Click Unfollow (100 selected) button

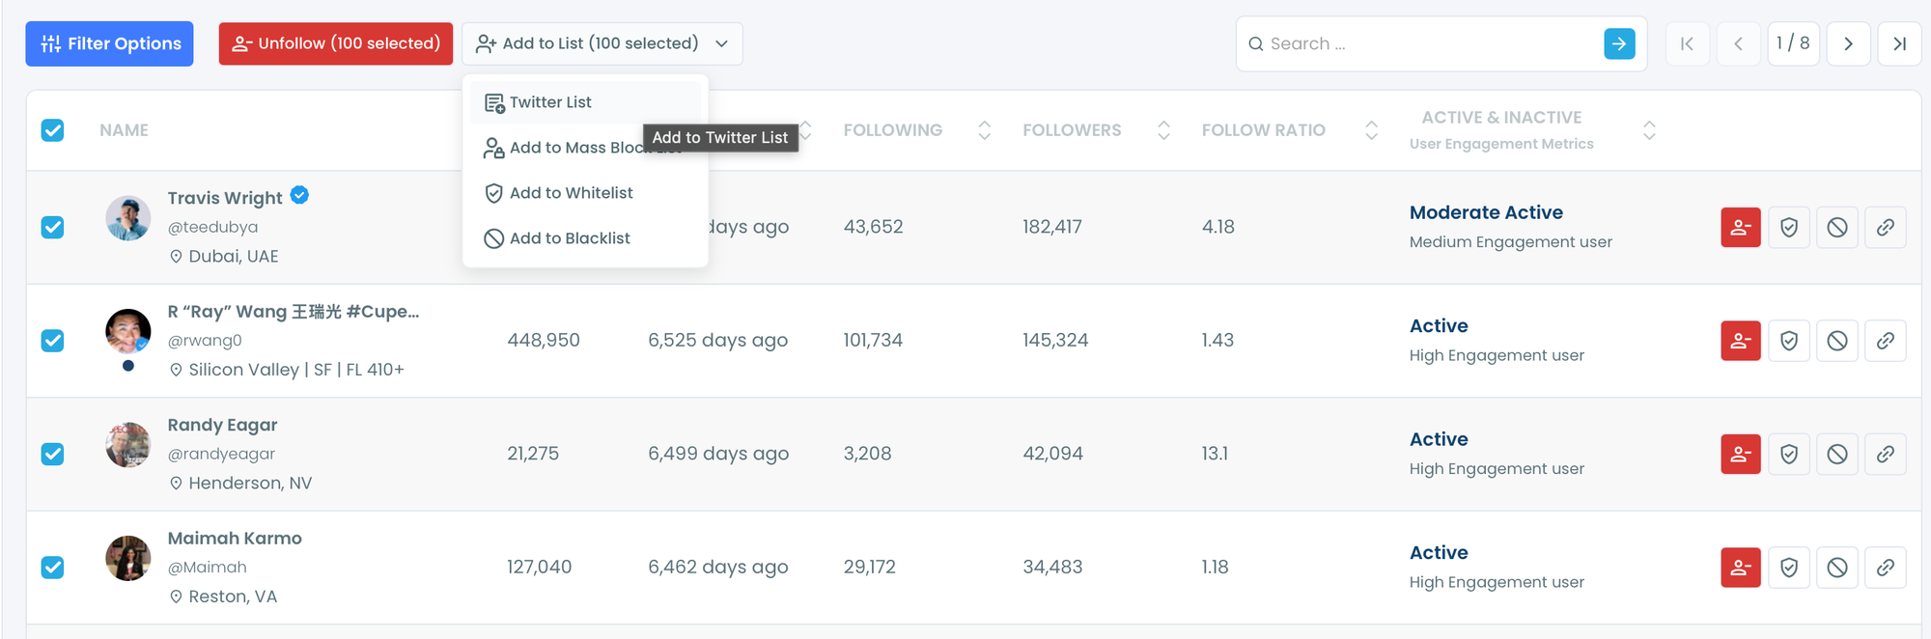(335, 43)
